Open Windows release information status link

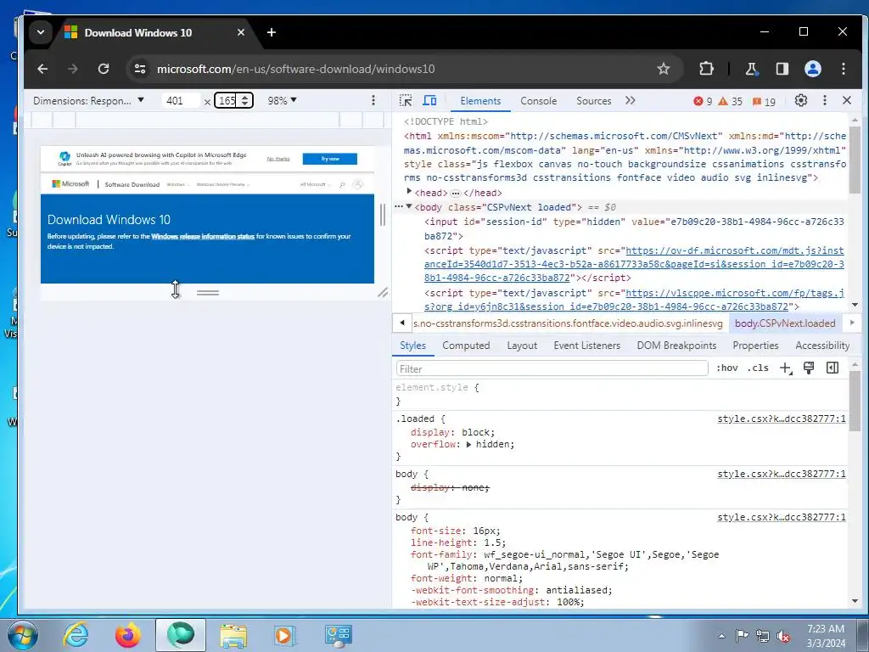click(203, 236)
